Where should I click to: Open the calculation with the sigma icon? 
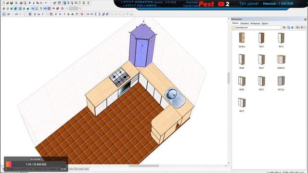tap(89, 3)
